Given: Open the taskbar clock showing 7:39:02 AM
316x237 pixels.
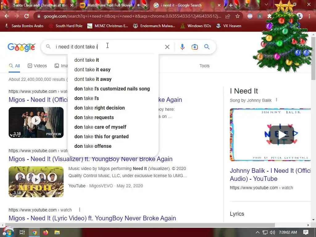Looking at the screenshot, I should click(x=288, y=232).
